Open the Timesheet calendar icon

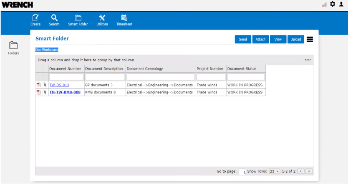tap(124, 18)
